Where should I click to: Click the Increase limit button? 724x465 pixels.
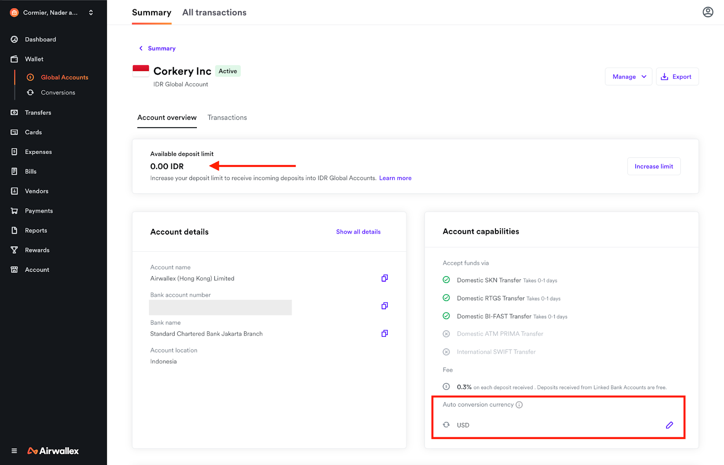click(654, 166)
